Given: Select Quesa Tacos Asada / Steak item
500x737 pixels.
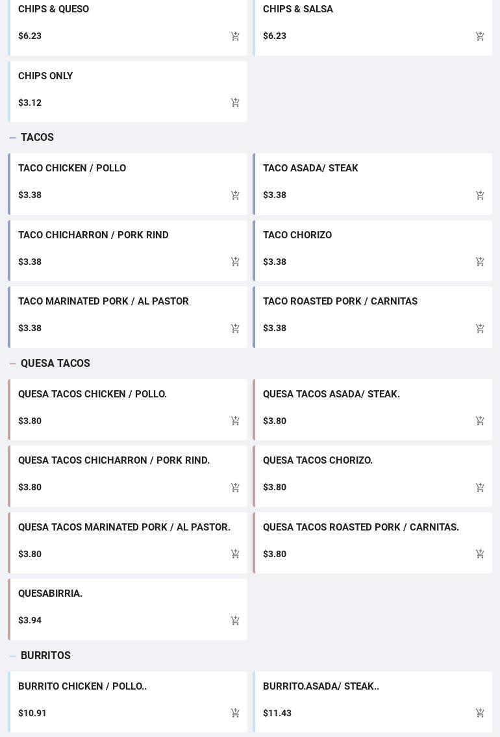Looking at the screenshot, I should [331, 394].
